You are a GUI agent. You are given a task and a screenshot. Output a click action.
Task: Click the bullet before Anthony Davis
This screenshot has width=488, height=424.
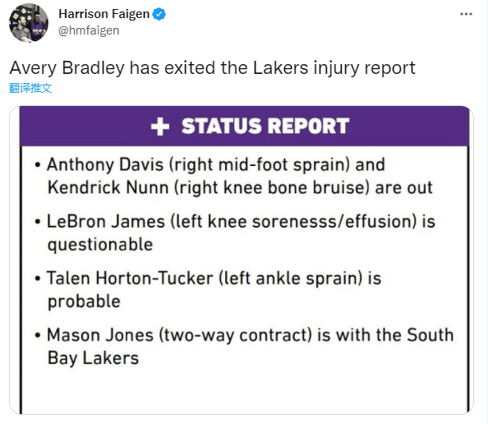click(38, 165)
